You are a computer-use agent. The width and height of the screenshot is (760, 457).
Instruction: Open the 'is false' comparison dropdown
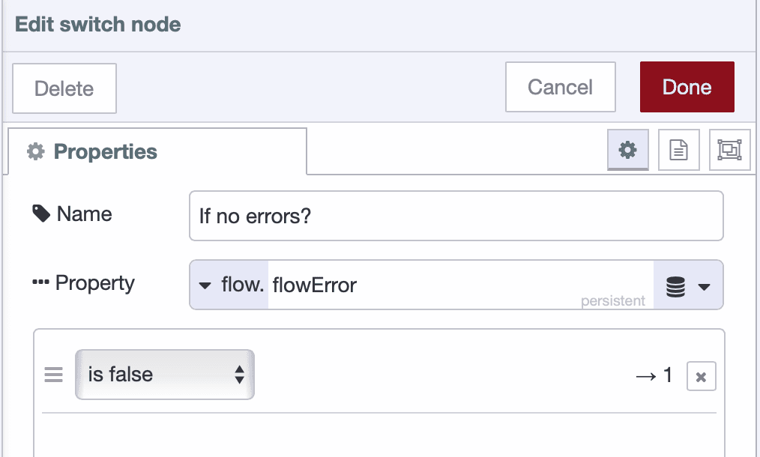pyautogui.click(x=164, y=375)
